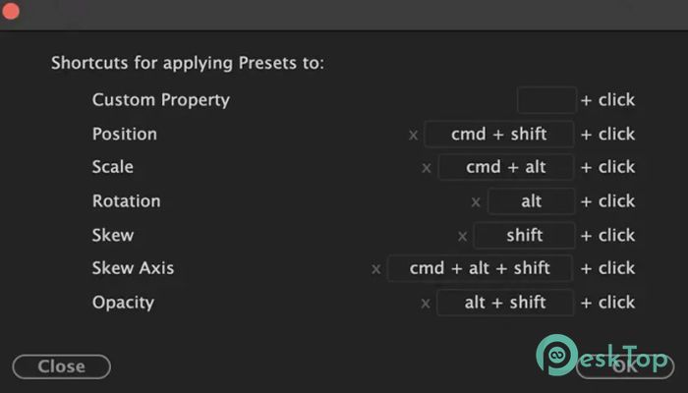Clear the Position shortcut with its x icon
The width and height of the screenshot is (688, 393).
click(413, 136)
